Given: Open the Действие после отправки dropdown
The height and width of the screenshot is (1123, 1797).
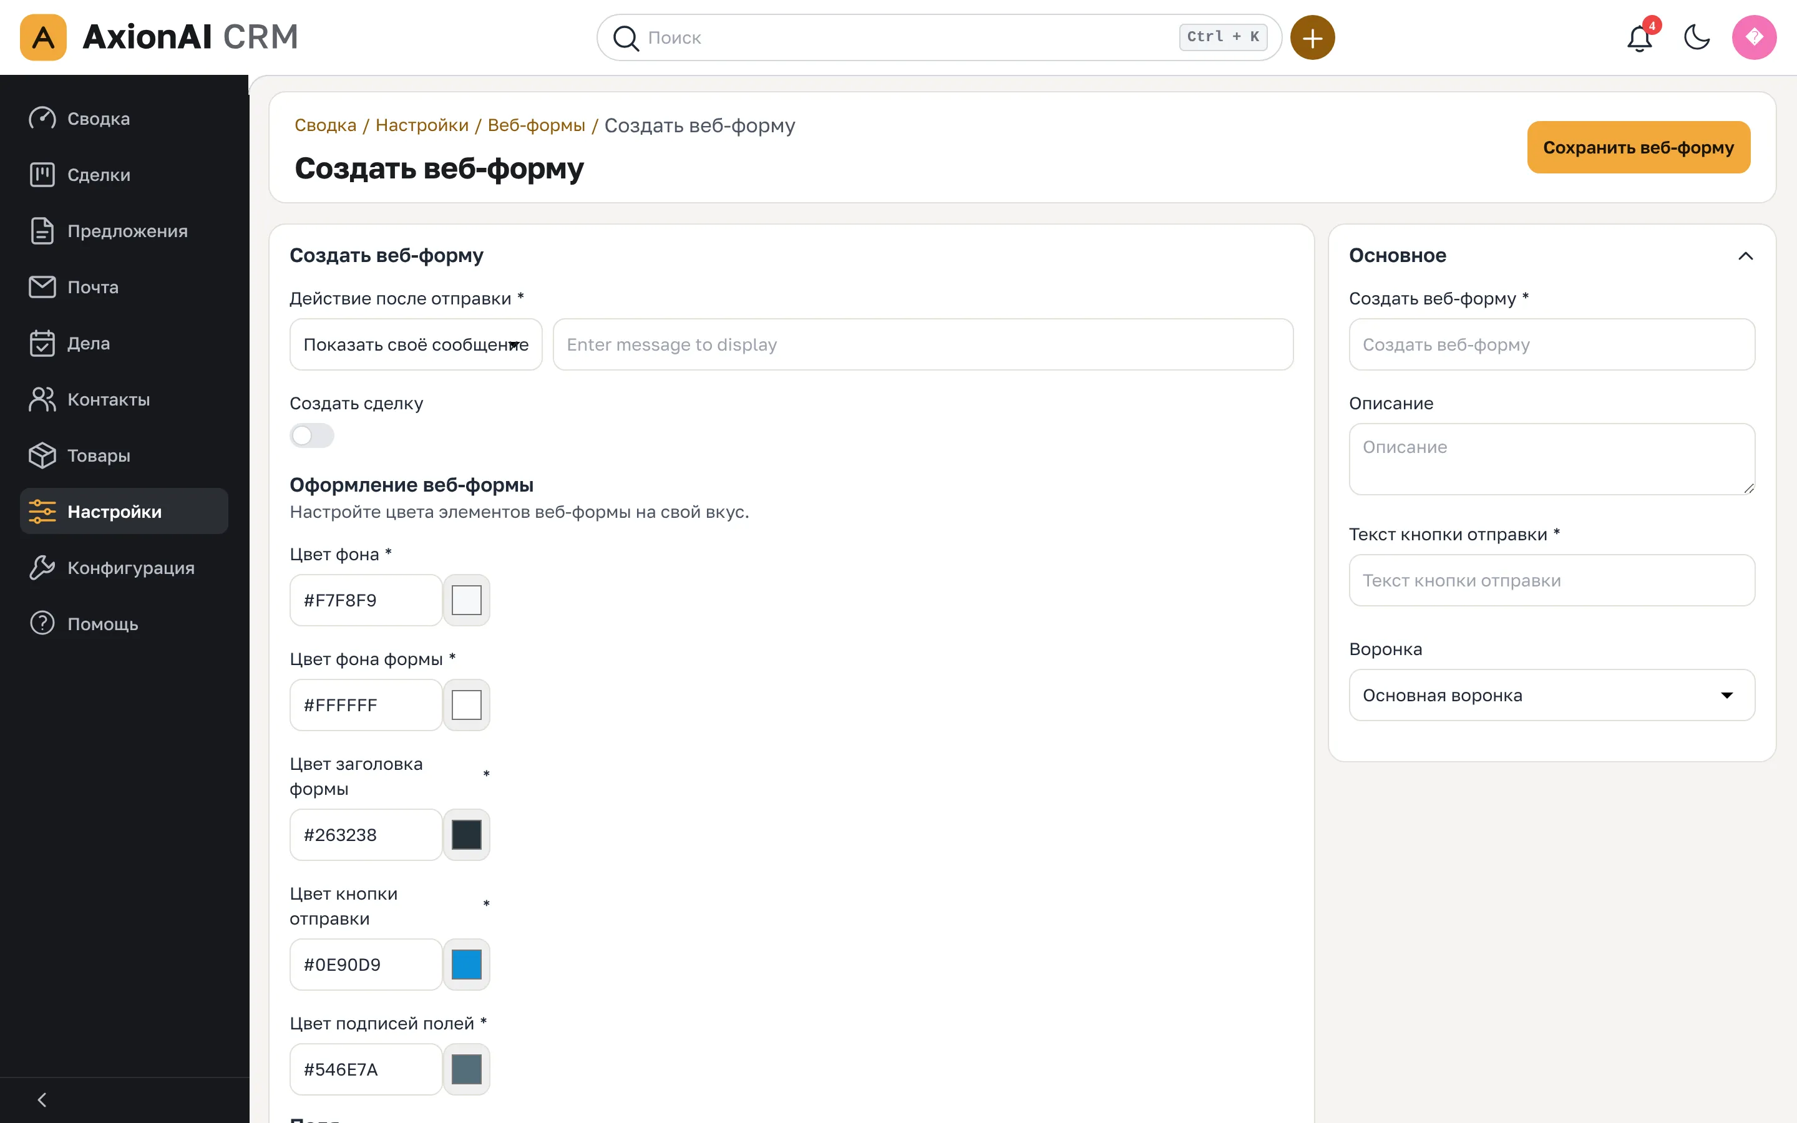Looking at the screenshot, I should click(416, 344).
